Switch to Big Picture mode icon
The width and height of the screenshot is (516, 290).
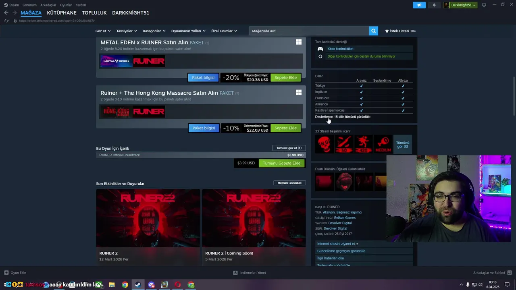tap(484, 5)
